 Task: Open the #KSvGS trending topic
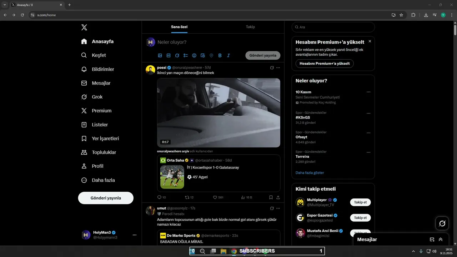[303, 117]
